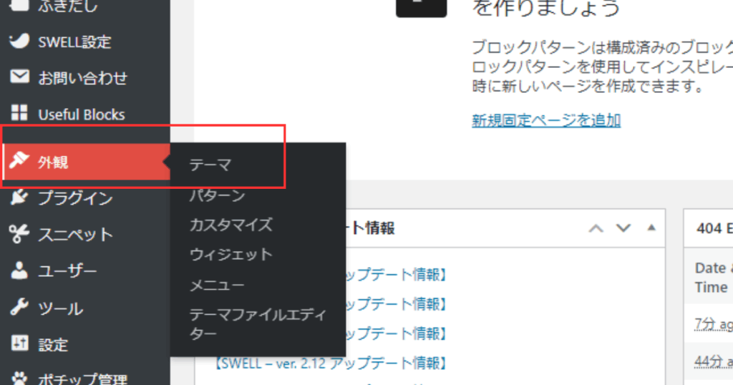The width and height of the screenshot is (733, 385).
Task: Click the Date Time column header
Action: point(714,278)
